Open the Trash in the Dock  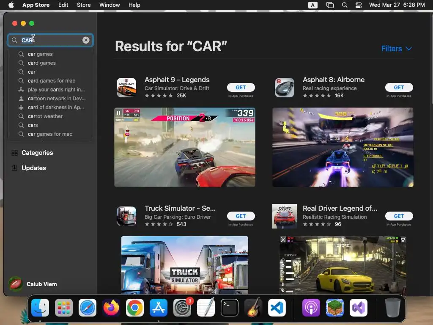pyautogui.click(x=393, y=308)
